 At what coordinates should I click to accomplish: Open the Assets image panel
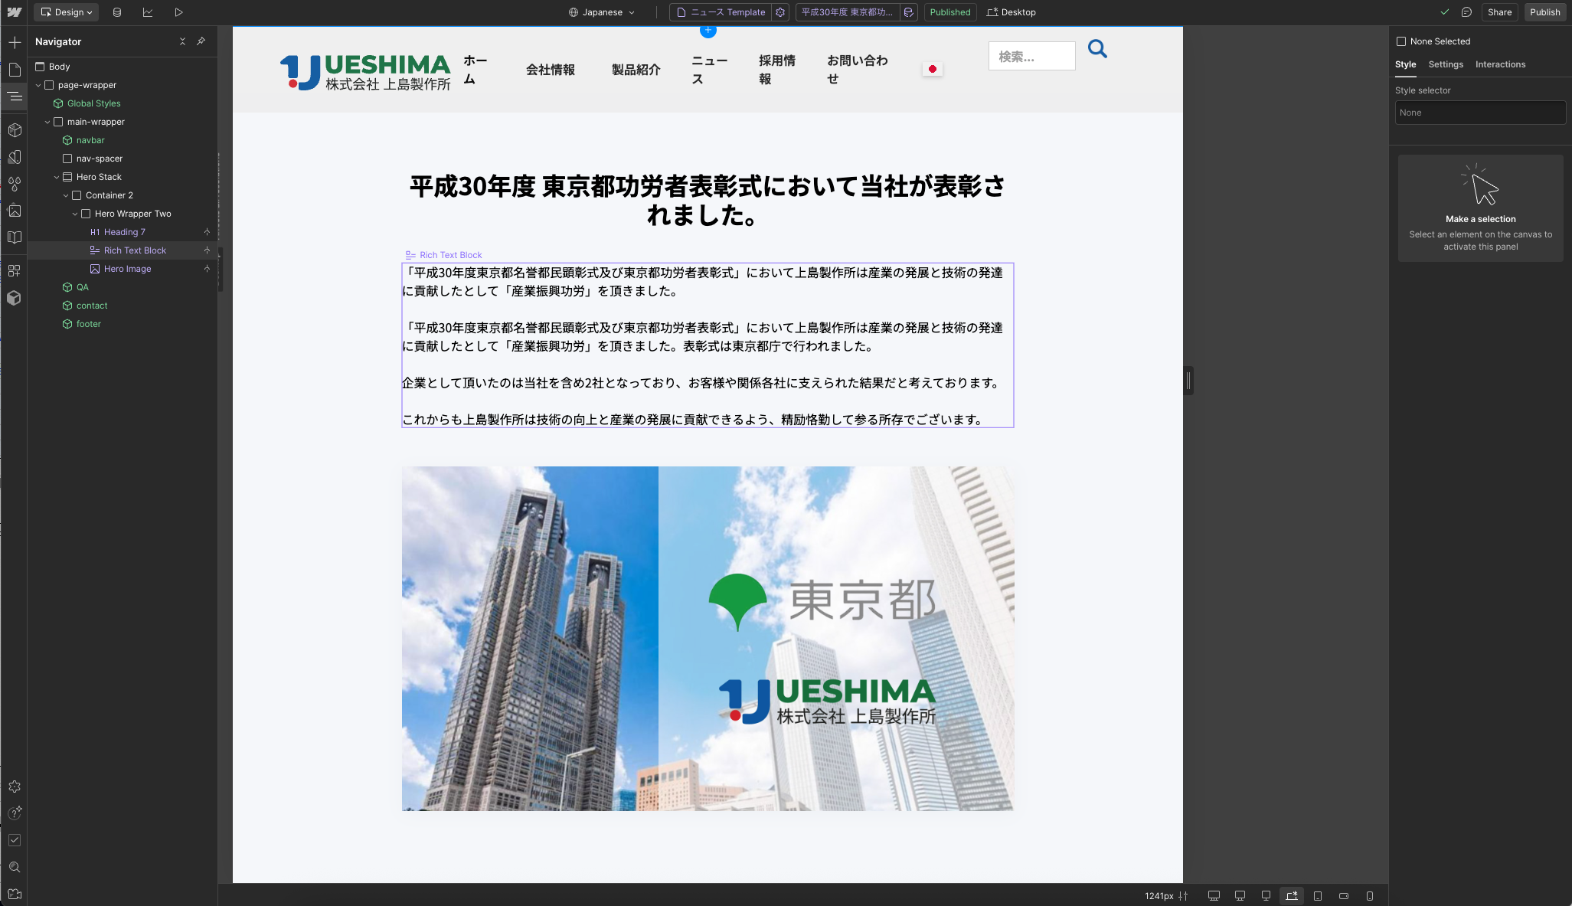pyautogui.click(x=15, y=211)
